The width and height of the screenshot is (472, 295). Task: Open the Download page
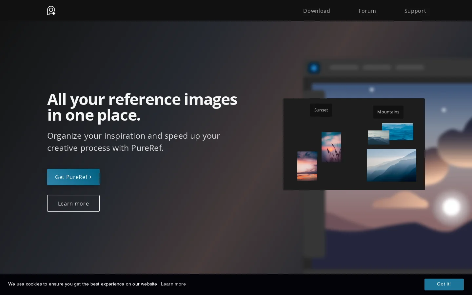[317, 11]
